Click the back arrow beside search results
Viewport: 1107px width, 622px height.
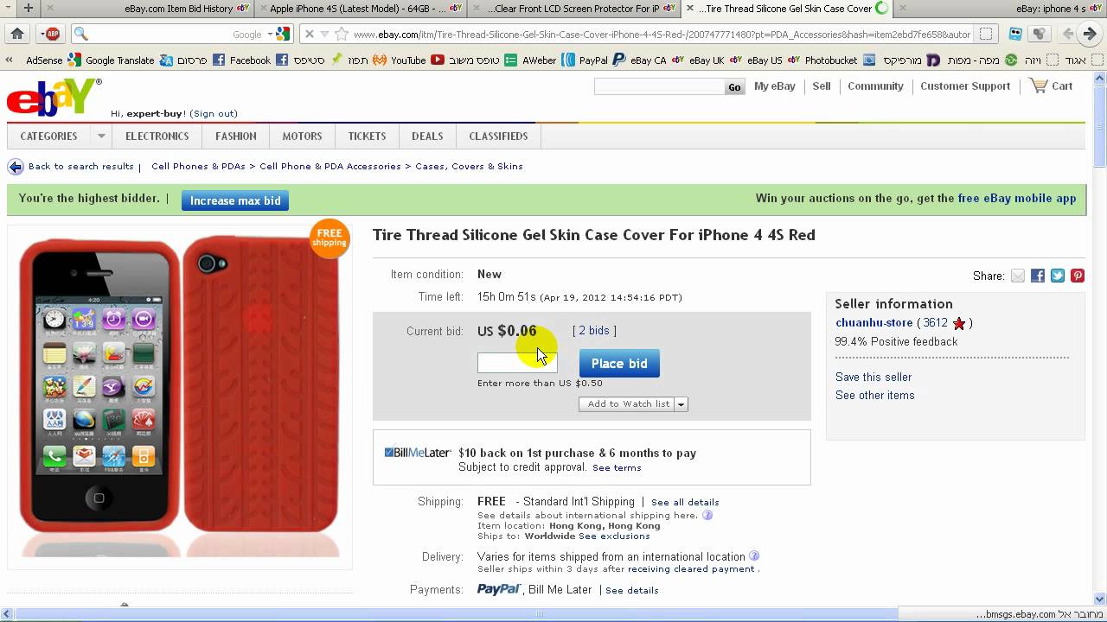(15, 167)
